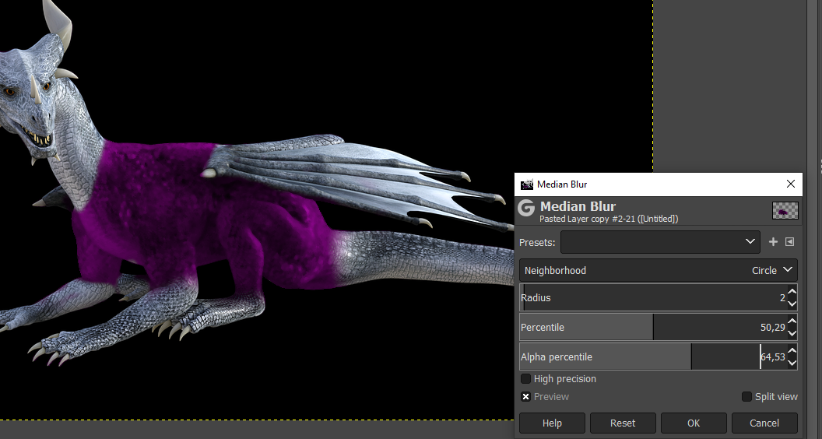
Task: Decrease Radius with down arrow
Action: click(x=792, y=303)
